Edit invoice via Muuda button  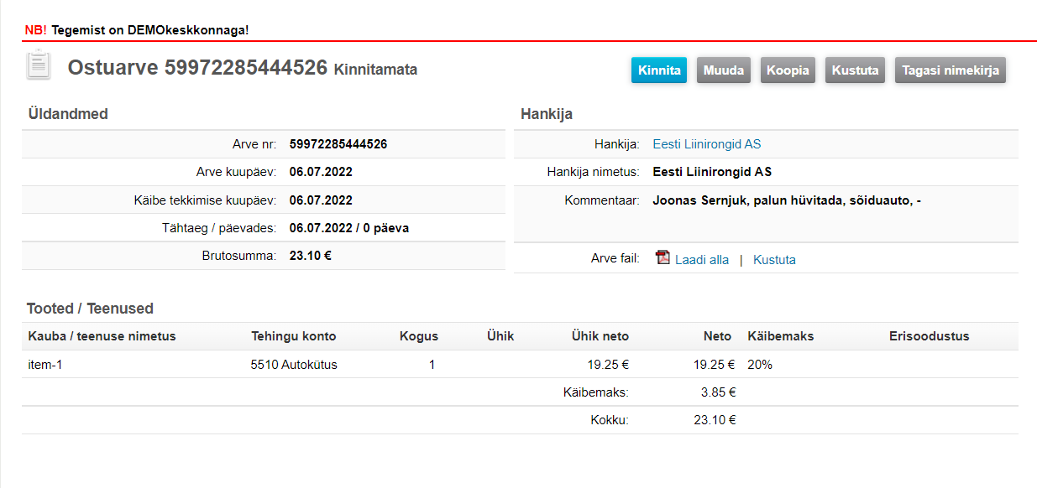click(x=724, y=70)
